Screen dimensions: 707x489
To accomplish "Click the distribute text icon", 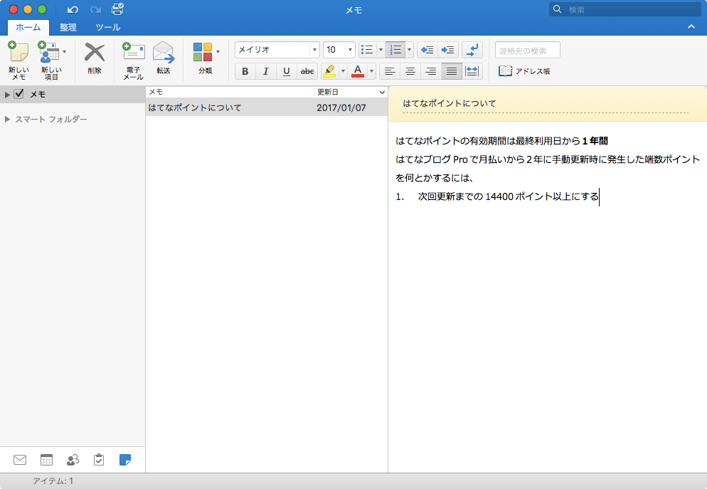I will (x=472, y=71).
